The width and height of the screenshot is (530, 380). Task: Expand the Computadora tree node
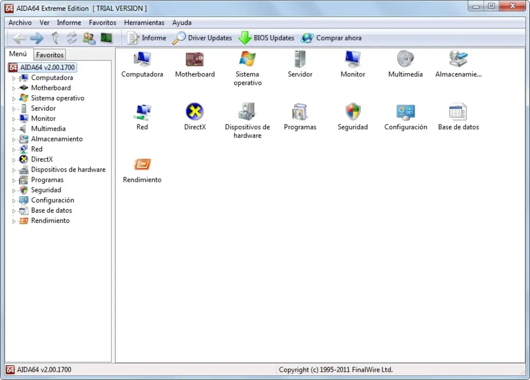14,77
